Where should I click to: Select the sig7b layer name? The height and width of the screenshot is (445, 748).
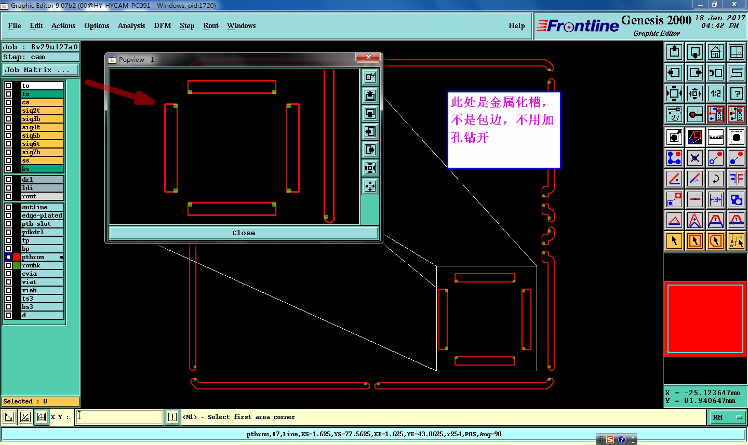click(42, 152)
